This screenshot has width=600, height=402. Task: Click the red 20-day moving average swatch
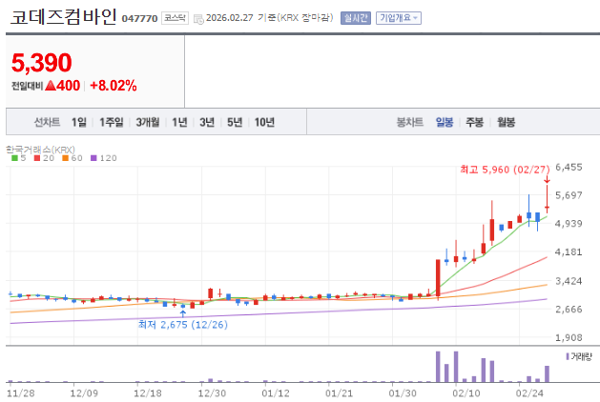click(37, 158)
